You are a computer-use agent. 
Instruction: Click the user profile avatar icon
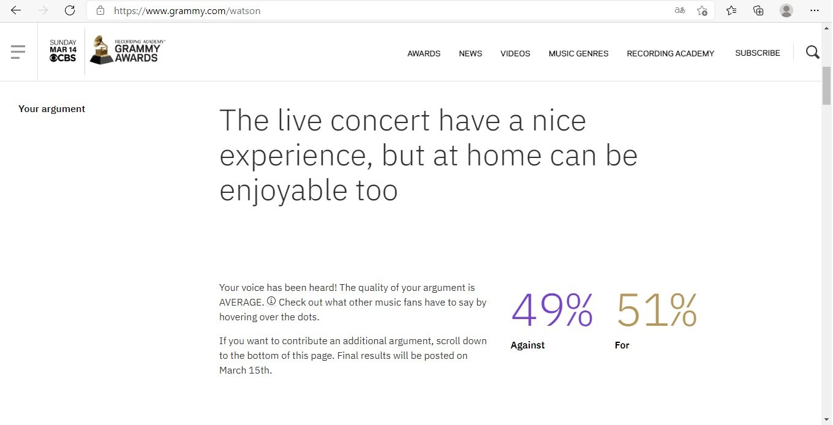coord(786,10)
